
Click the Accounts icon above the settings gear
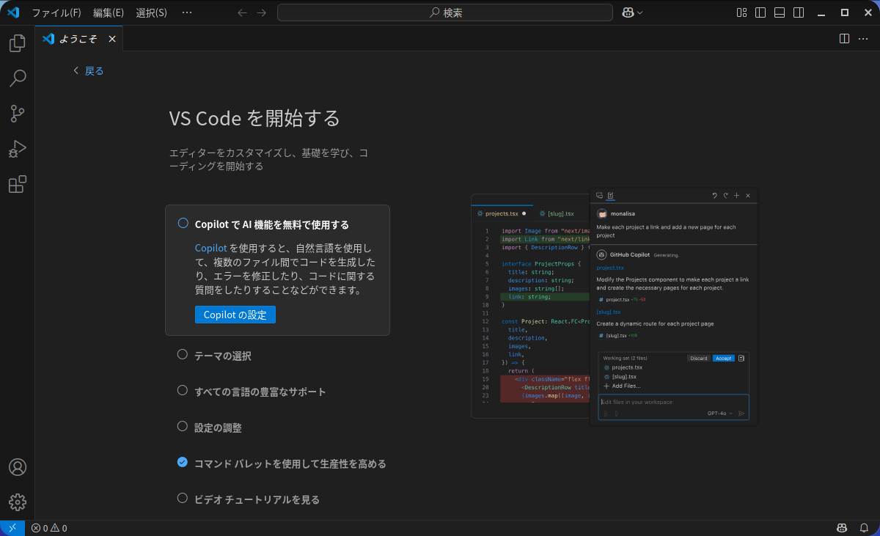[x=17, y=467]
